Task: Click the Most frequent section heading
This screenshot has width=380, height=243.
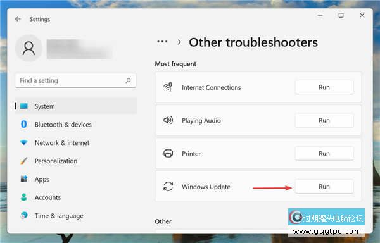Action: [175, 64]
